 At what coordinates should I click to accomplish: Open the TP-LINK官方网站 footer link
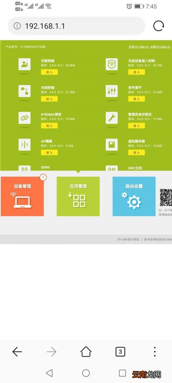coord(128,239)
